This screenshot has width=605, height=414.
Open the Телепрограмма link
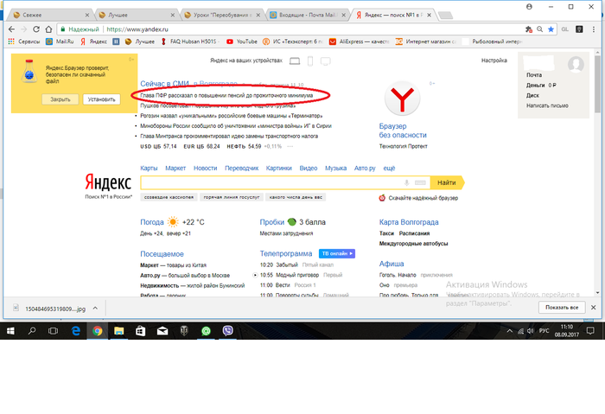[x=286, y=253]
